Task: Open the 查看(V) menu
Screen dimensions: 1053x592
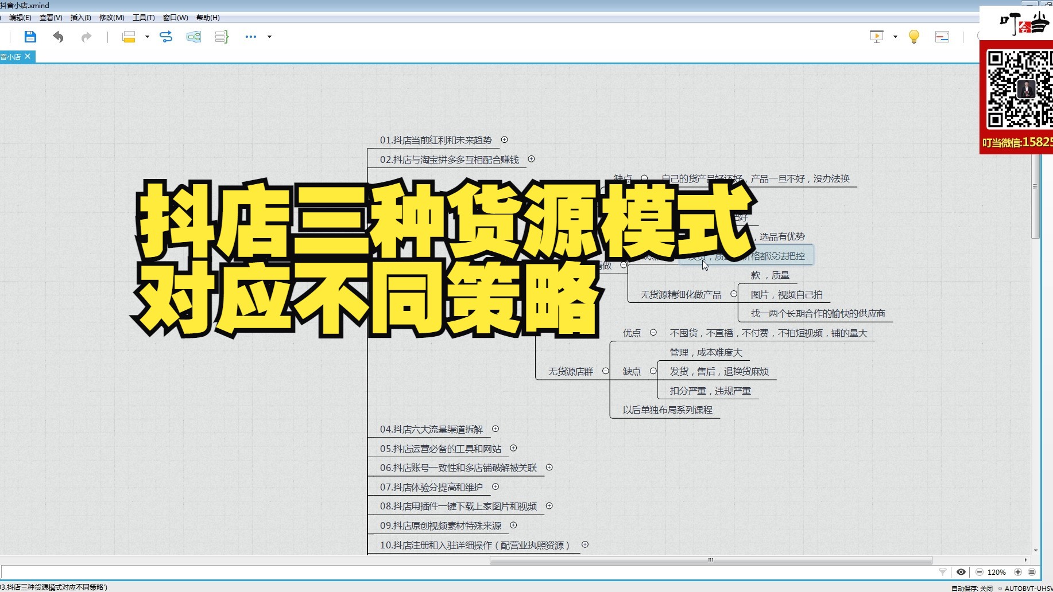Action: [x=51, y=18]
